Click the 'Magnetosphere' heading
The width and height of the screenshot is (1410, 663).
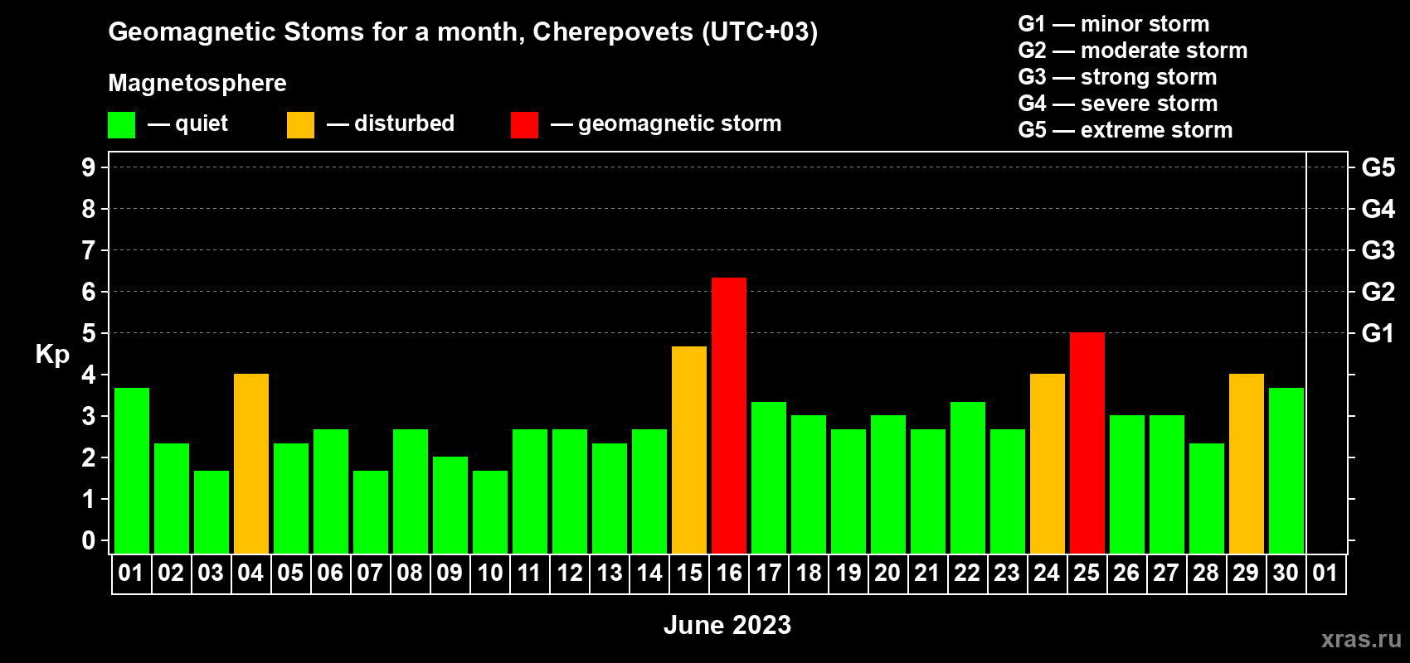[197, 83]
